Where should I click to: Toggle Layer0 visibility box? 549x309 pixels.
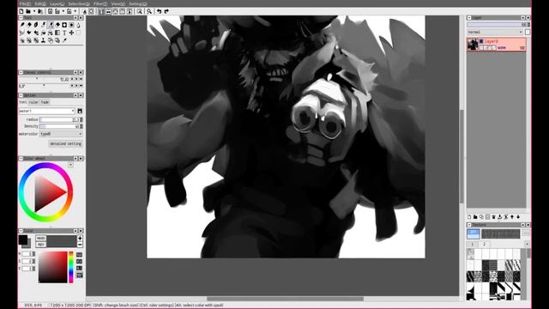click(481, 41)
